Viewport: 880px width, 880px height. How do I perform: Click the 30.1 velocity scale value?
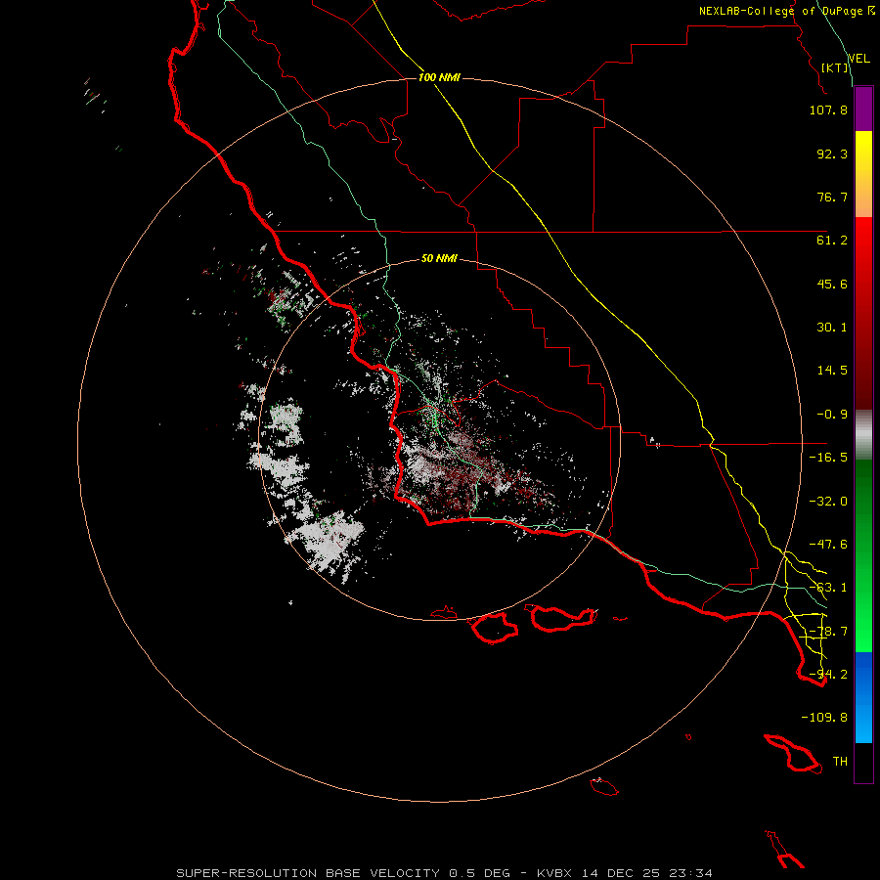[832, 328]
